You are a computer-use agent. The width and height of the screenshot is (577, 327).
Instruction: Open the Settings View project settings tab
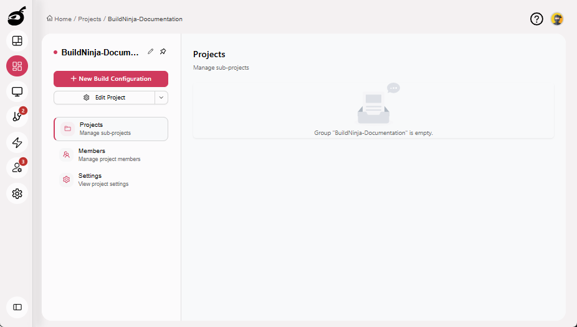pos(111,180)
